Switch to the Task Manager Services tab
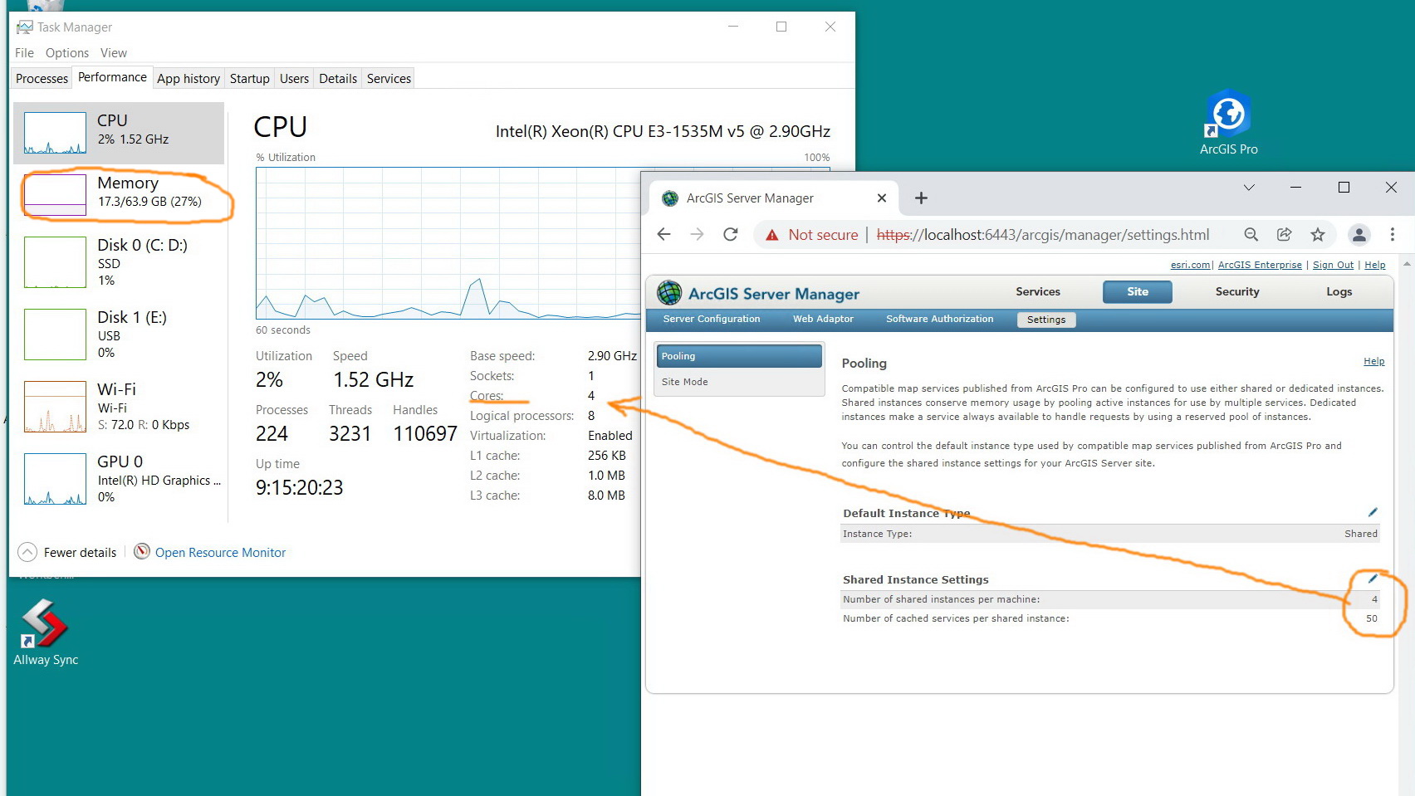The image size is (1415, 796). point(389,79)
